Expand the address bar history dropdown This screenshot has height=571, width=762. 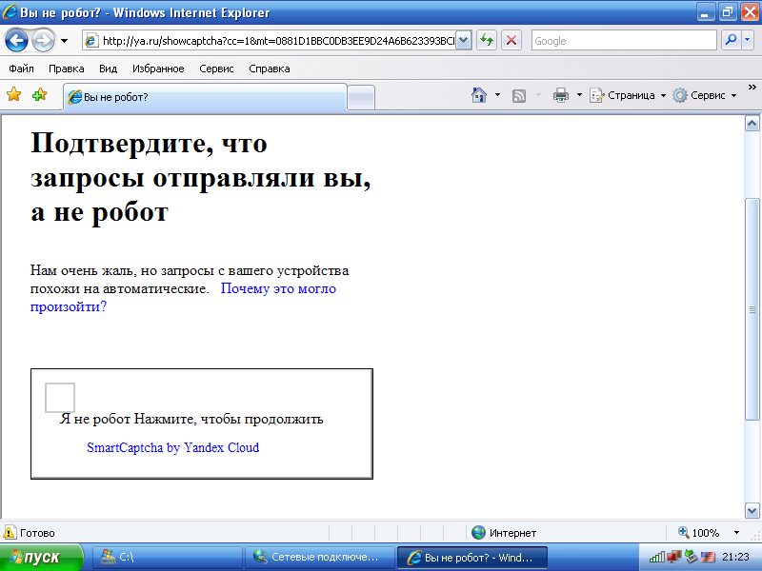coord(464,41)
